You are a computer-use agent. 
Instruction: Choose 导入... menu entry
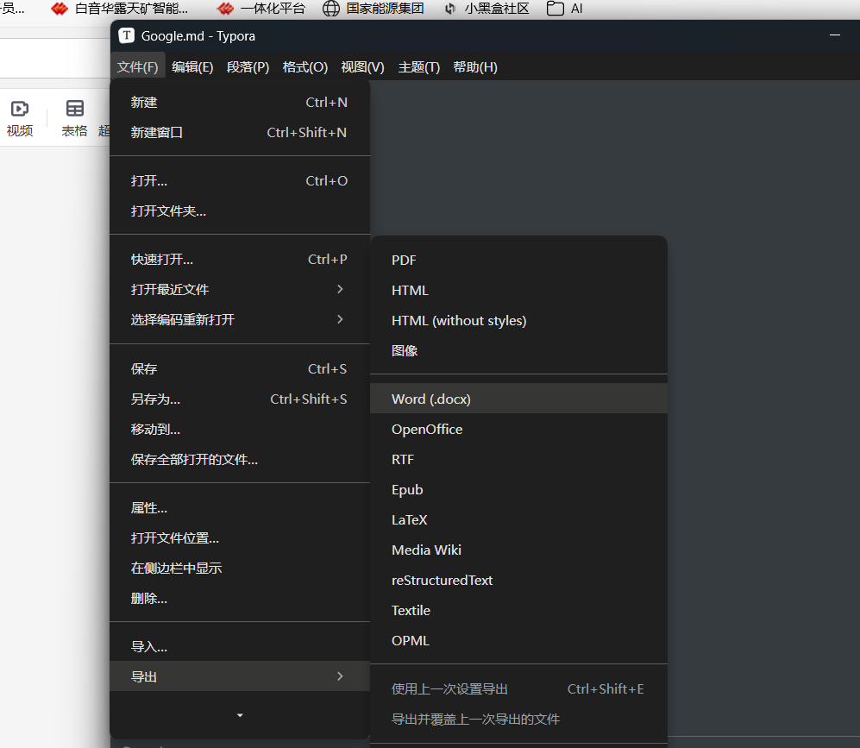[x=240, y=646]
